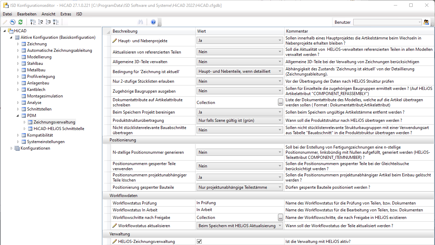Open the Positionierung gesperrter Bauteile dropdown

(x=240, y=187)
